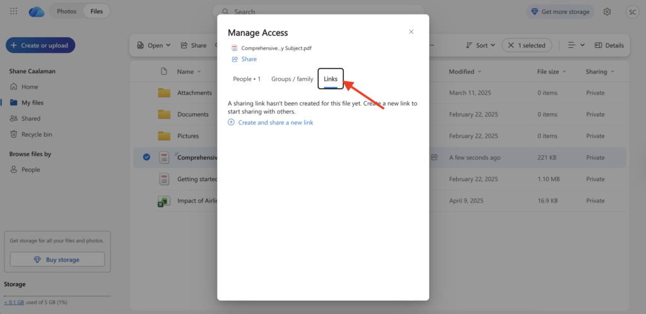The height and width of the screenshot is (314, 646).
Task: Sort by the Name column header
Action: [x=189, y=72]
